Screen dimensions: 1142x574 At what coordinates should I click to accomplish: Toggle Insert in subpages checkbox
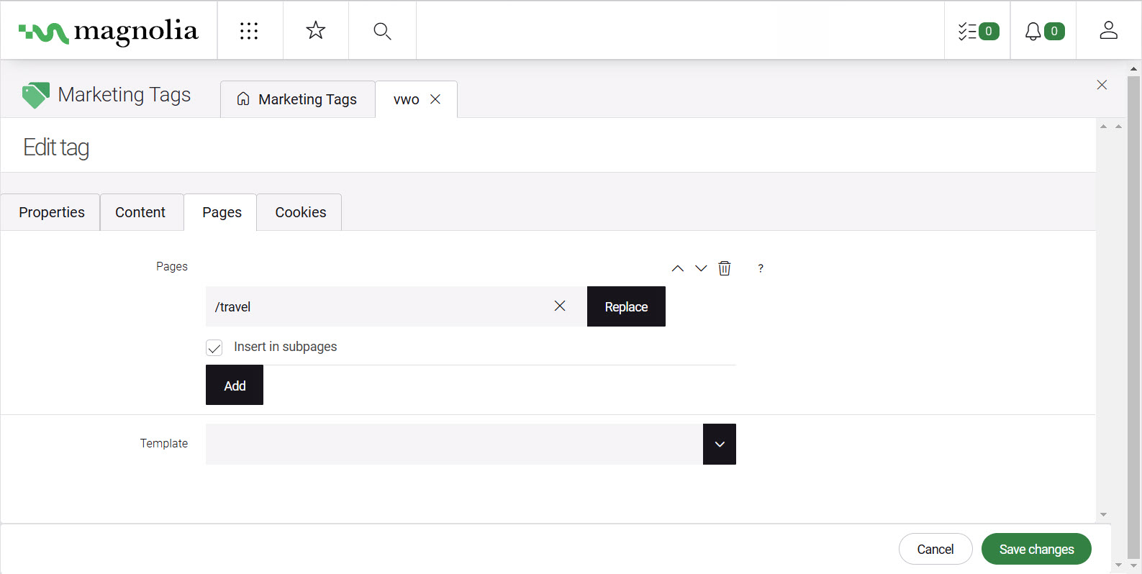(x=214, y=347)
